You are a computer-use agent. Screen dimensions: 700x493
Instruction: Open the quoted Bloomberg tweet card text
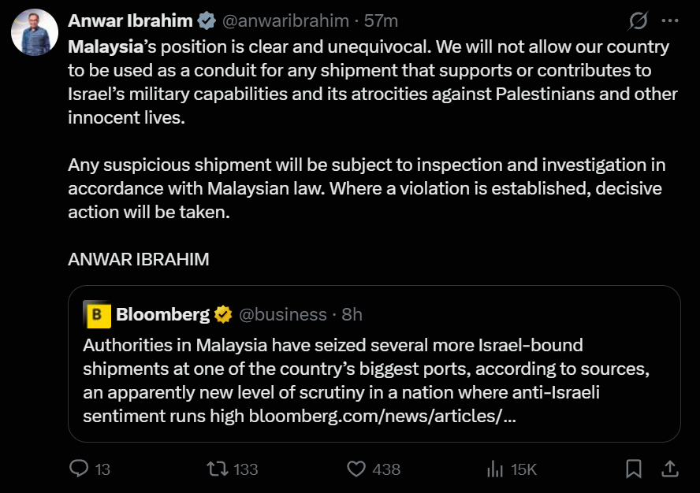[x=366, y=380]
